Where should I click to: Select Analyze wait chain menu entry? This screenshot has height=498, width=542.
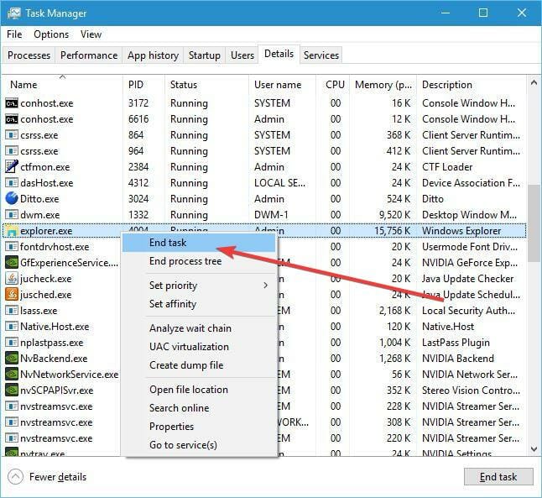tap(199, 328)
